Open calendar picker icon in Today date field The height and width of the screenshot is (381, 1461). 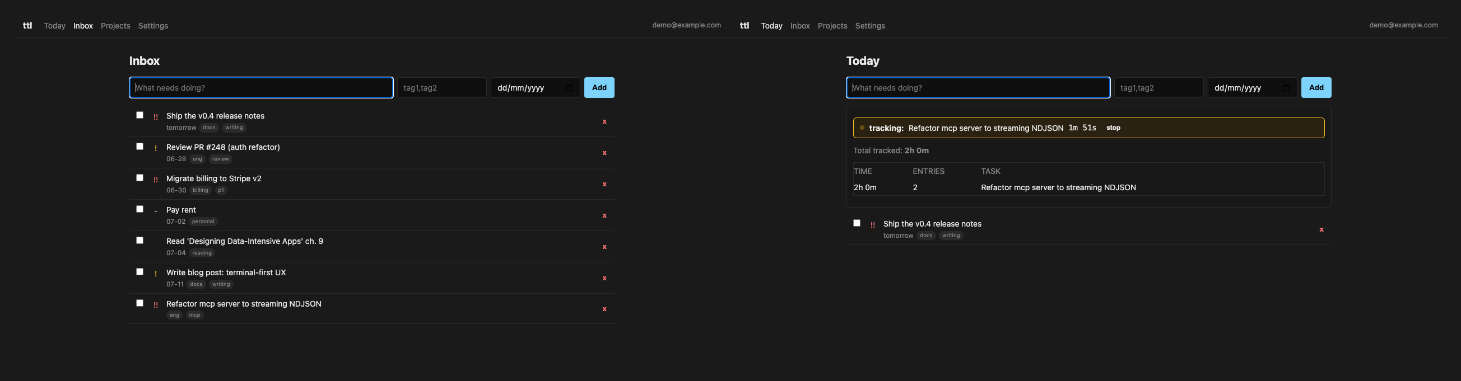coord(1286,88)
